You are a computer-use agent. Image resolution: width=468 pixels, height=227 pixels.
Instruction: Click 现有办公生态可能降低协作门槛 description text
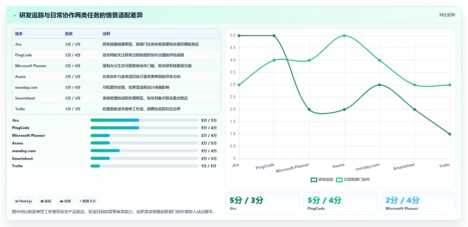click(147, 66)
